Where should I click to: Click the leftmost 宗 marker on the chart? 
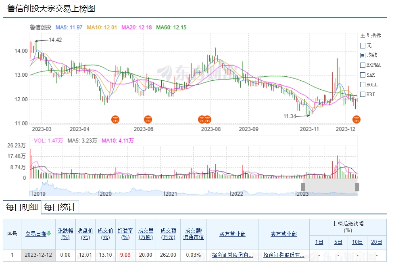coord(116,119)
